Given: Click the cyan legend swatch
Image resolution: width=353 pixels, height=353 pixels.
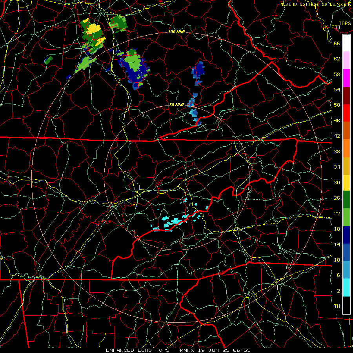Looking at the screenshot, I should point(346,287).
